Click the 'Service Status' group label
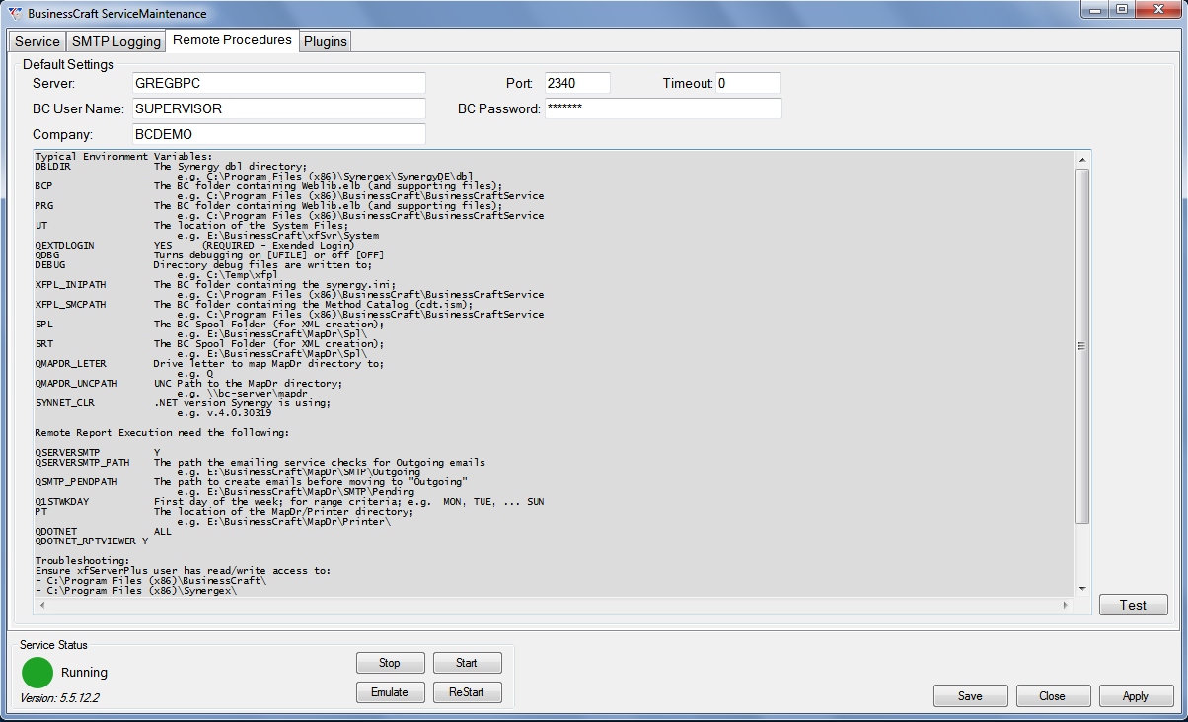This screenshot has width=1188, height=722. click(53, 645)
